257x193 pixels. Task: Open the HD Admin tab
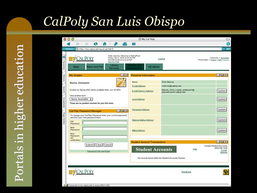coord(154,67)
